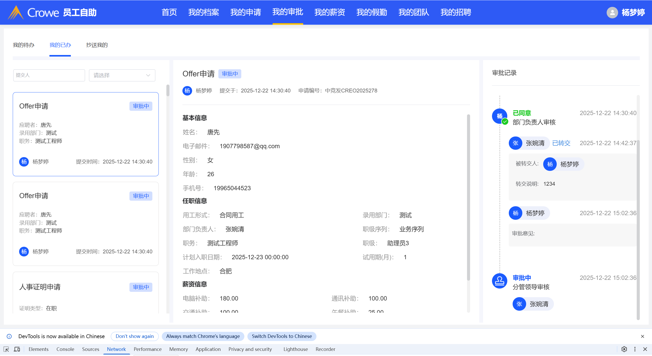Viewport: 652px width, 356px height.
Task: Click Switch DevTools to Chinese button
Action: (282, 336)
